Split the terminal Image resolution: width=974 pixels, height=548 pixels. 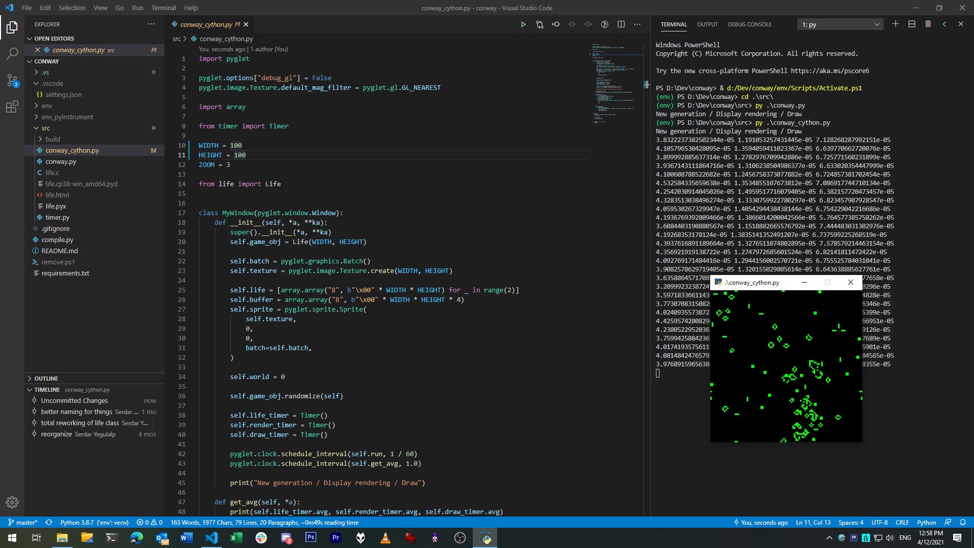pos(912,24)
